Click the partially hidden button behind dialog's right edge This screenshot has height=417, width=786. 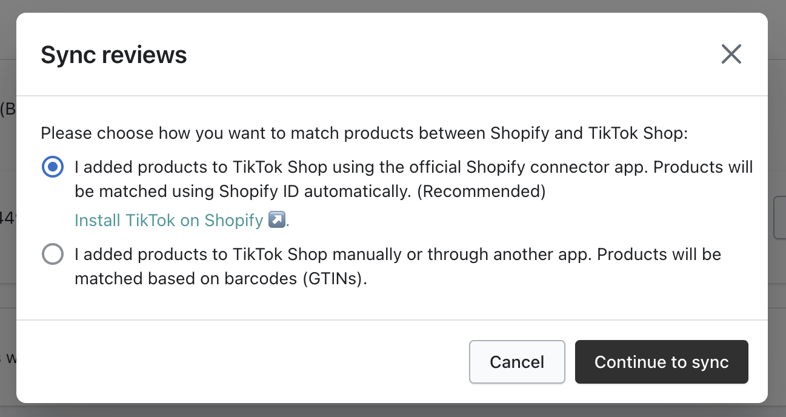(779, 217)
